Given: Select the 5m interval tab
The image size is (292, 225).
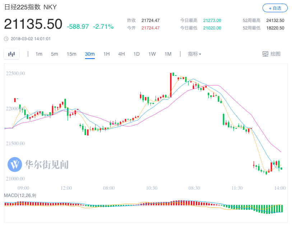Looking at the screenshot, I should 54,54.
